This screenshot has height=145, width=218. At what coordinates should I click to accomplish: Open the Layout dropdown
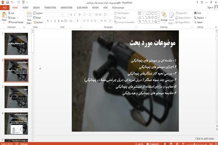click(x=39, y=13)
